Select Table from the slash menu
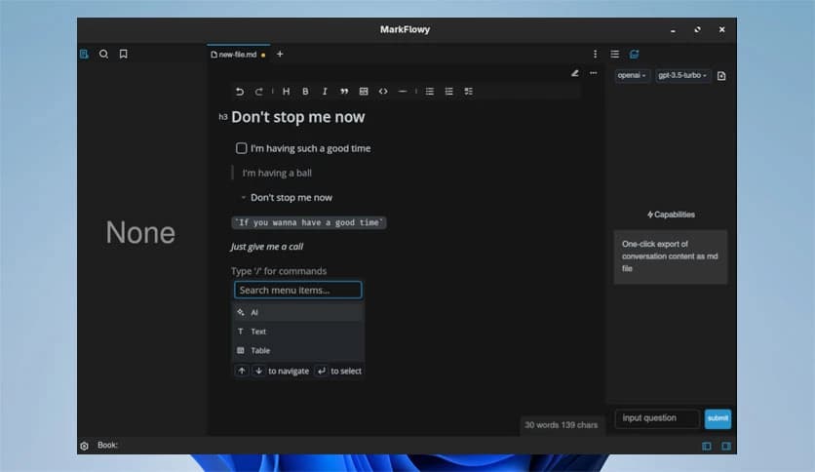Image resolution: width=815 pixels, height=472 pixels. 298,351
